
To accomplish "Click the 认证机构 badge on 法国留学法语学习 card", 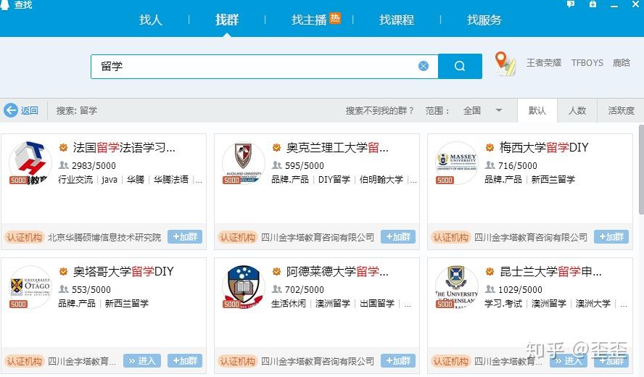I will (25, 237).
